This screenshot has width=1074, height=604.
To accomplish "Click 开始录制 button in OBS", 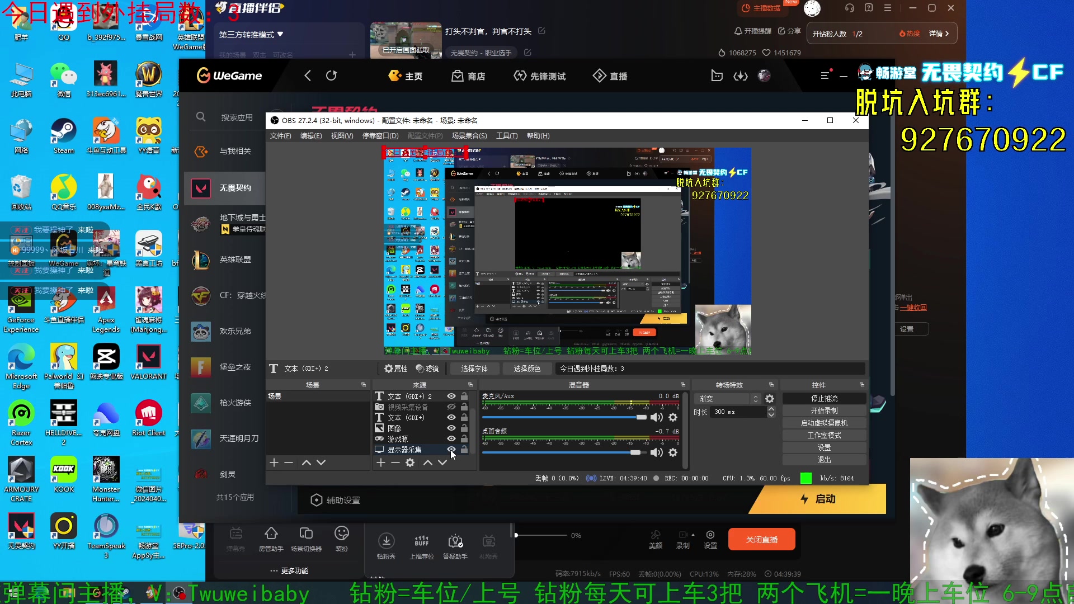I will coord(824,410).
